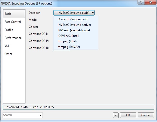The width and height of the screenshot is (157, 122).
Task: Go to the Profile page
Action: point(14,30)
